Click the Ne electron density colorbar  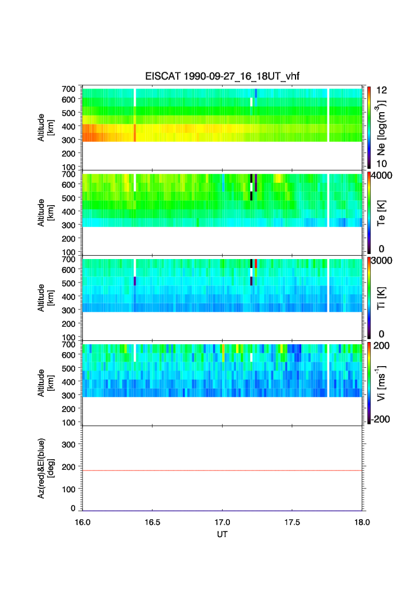click(369, 128)
